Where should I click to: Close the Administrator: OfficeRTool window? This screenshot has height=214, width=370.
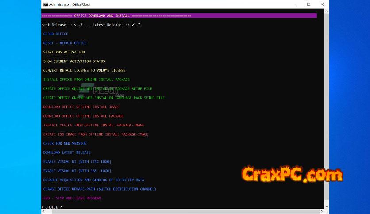click(321, 4)
